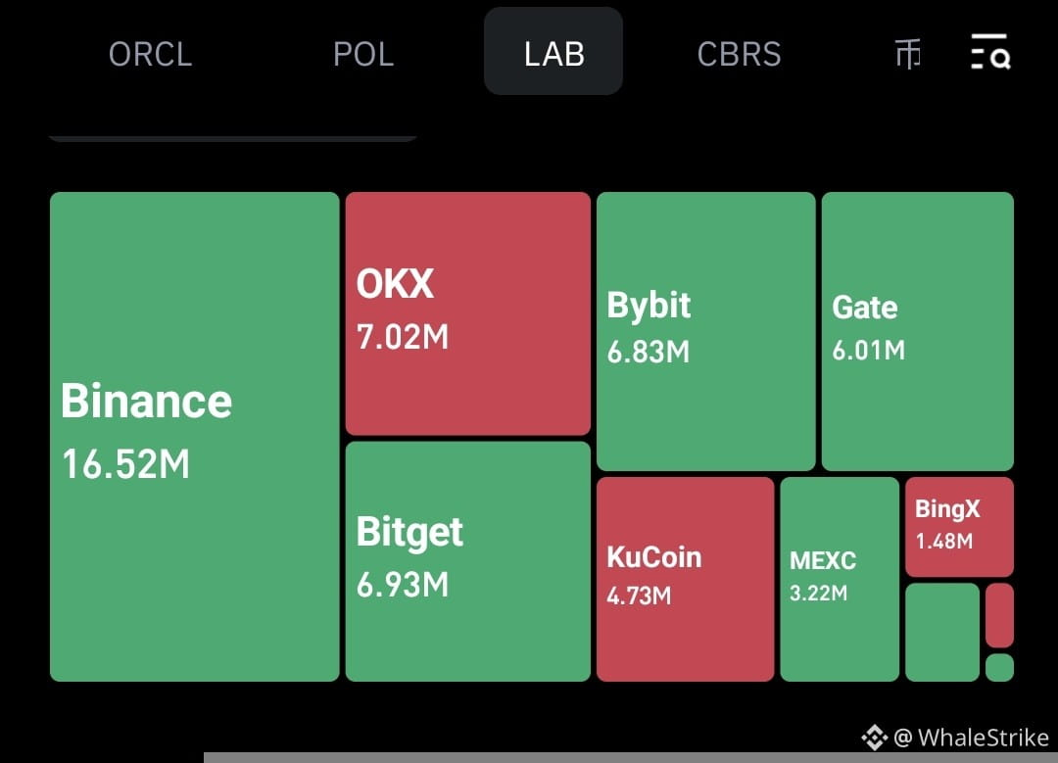Click the Binance logo in the watermark
The image size is (1058, 763).
pos(875,738)
